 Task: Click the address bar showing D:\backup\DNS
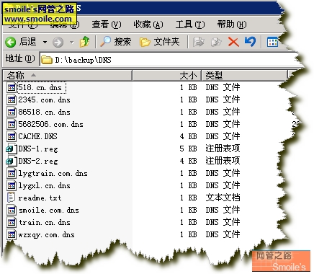point(168,60)
